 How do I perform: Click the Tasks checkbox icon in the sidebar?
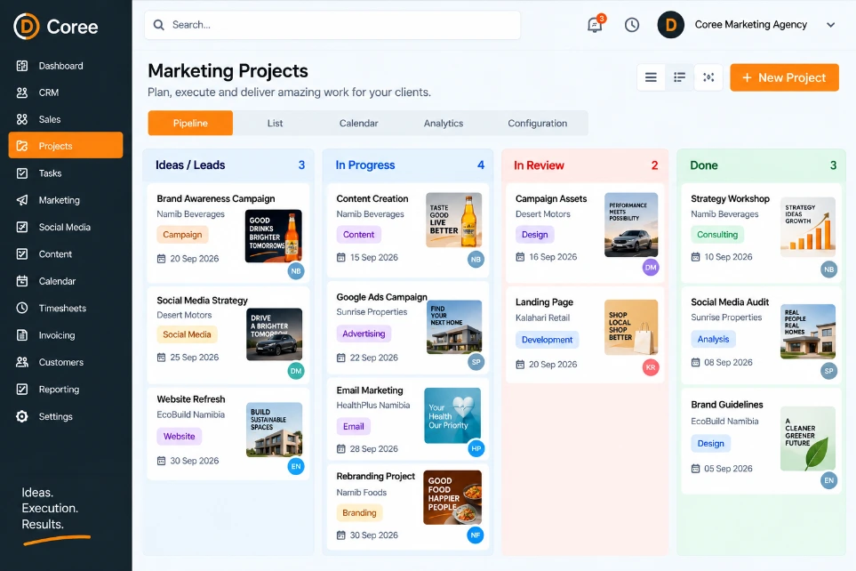coord(22,173)
